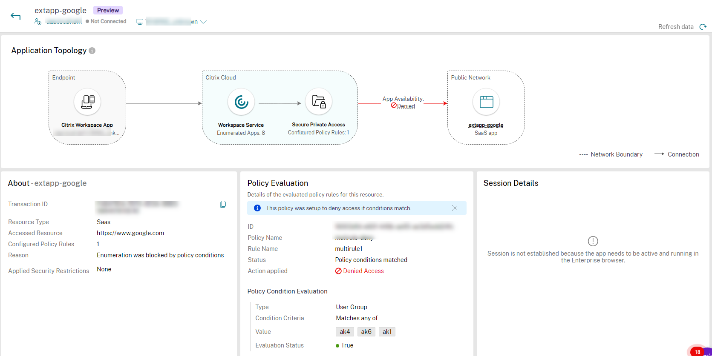Viewport: 712px width, 356px height.
Task: Click the ak1 user group value tag
Action: (x=387, y=332)
